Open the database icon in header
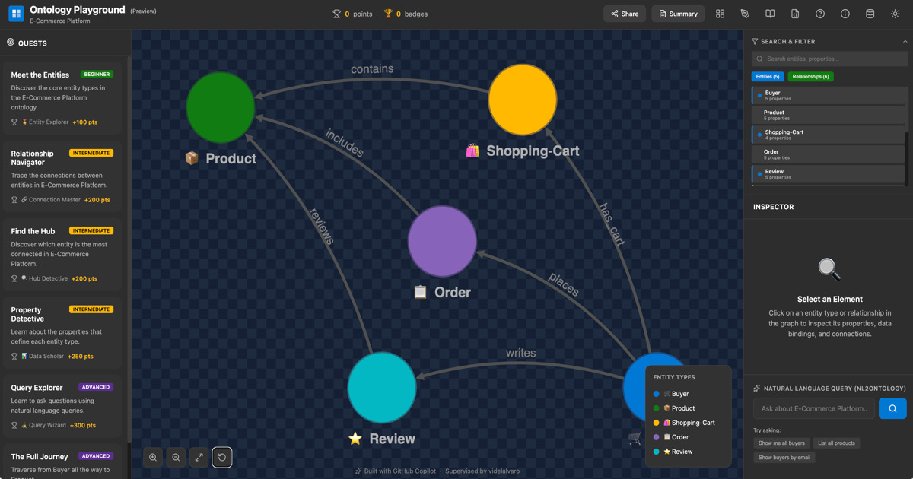 click(870, 14)
